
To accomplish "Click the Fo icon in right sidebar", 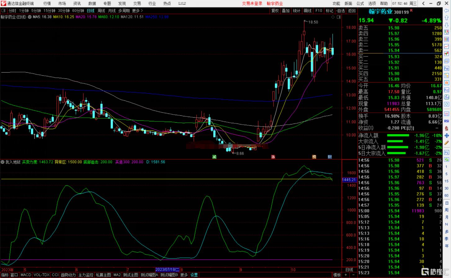I will [447, 68].
